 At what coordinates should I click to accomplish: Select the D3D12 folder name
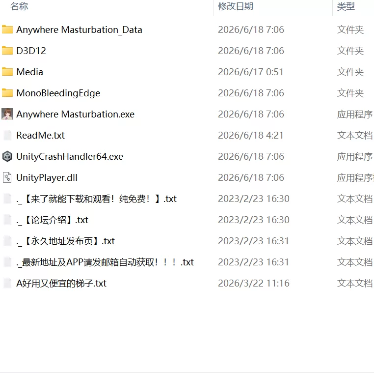click(31, 51)
